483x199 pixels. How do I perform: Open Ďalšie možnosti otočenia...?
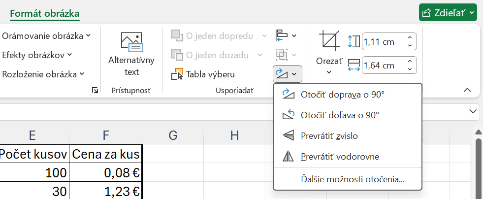tap(347, 179)
